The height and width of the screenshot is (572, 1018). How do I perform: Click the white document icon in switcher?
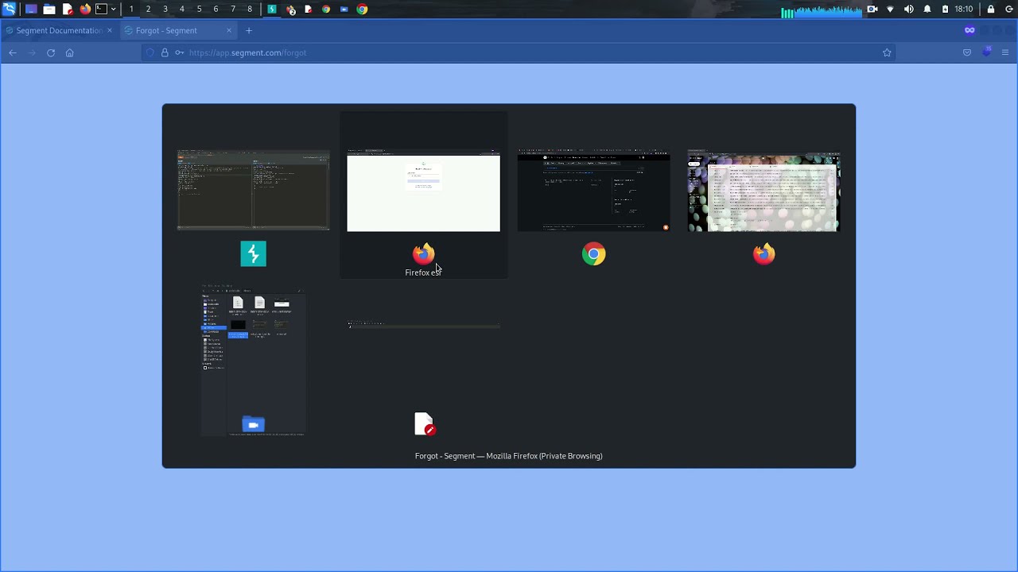pyautogui.click(x=425, y=424)
